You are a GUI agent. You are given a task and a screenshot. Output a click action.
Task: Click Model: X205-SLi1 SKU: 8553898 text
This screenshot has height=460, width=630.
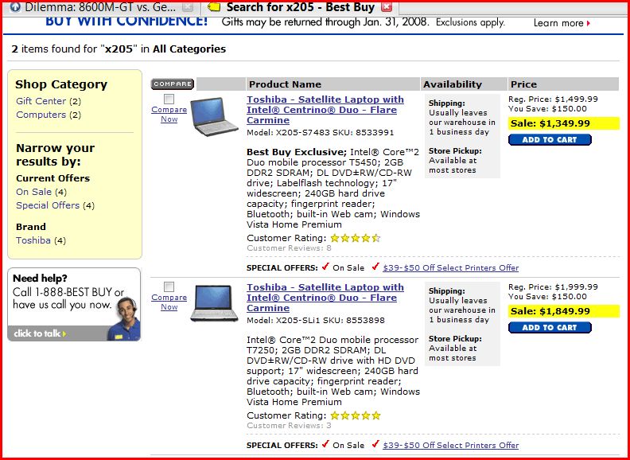[316, 321]
